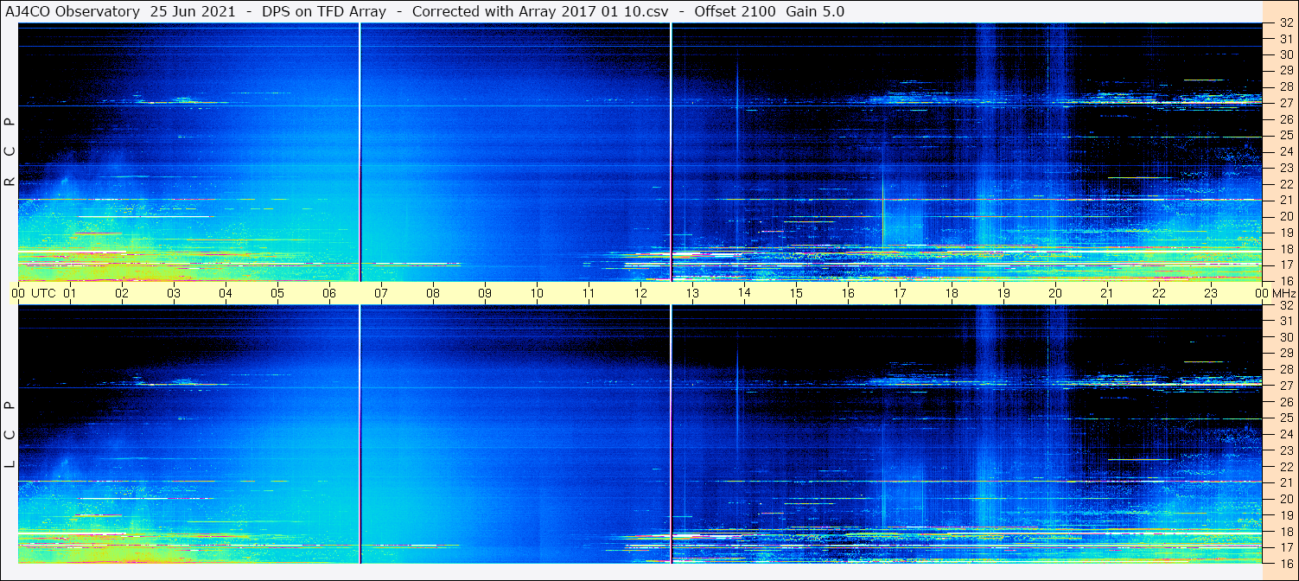Click the '07' hour tick label
Screen dimensions: 1299x581
click(x=381, y=293)
